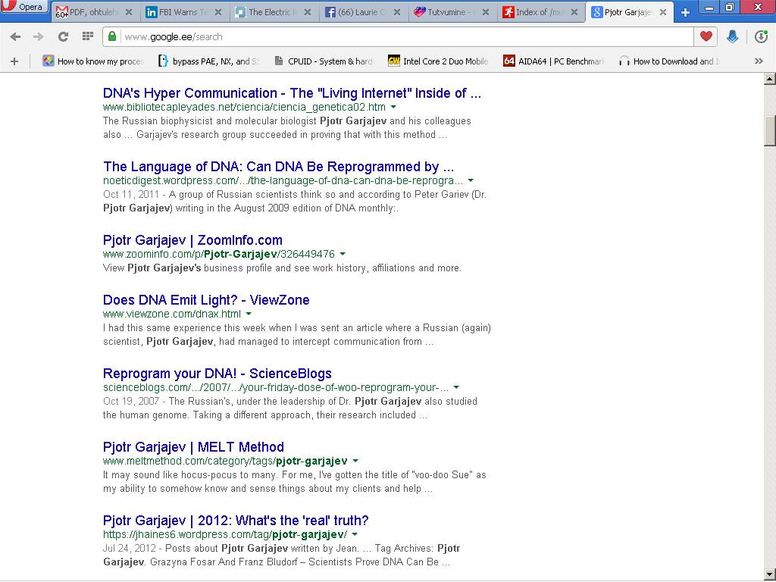This screenshot has height=582, width=776.
Task: Expand dropdown arrow after zoominfo.com URL
Action: [343, 254]
